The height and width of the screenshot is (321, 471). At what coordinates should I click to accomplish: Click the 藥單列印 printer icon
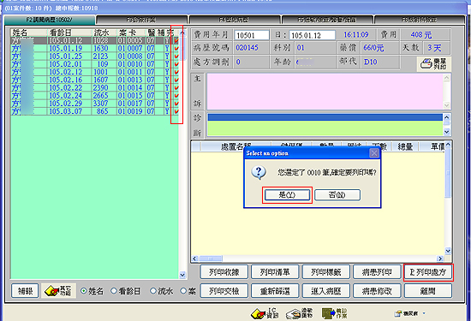tap(433, 63)
